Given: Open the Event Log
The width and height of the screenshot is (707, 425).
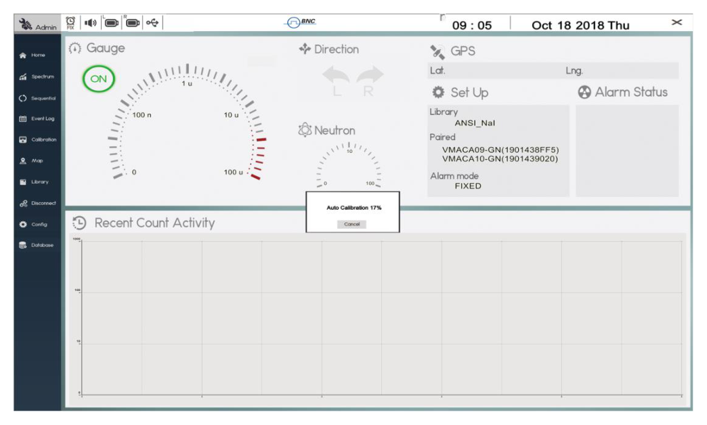Looking at the screenshot, I should 37,118.
